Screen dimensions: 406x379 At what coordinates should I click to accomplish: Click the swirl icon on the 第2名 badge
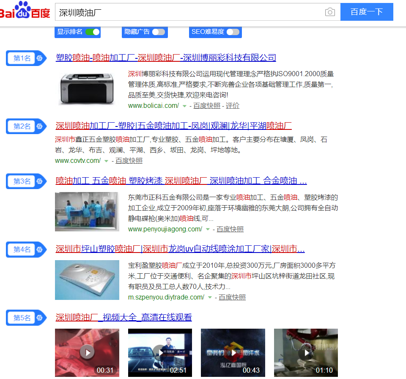pos(39,126)
